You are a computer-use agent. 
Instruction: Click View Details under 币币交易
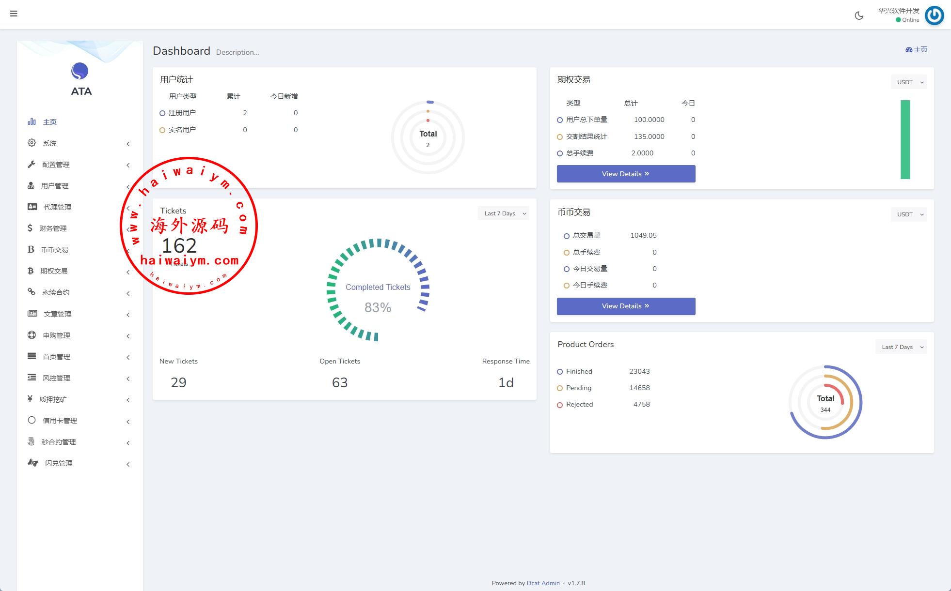[x=626, y=306]
